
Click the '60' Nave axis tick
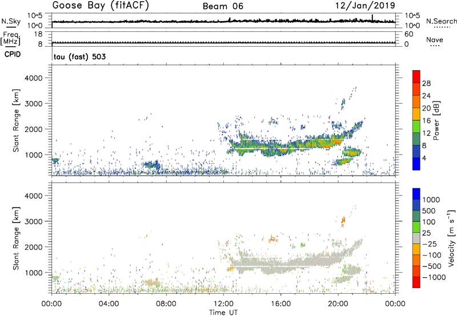(408, 34)
